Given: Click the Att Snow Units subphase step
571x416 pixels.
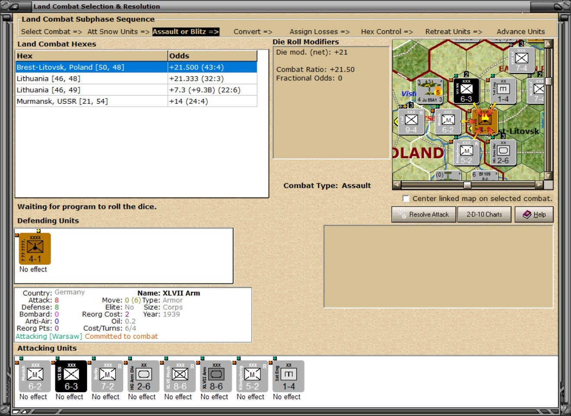Looking at the screenshot, I should tap(118, 32).
